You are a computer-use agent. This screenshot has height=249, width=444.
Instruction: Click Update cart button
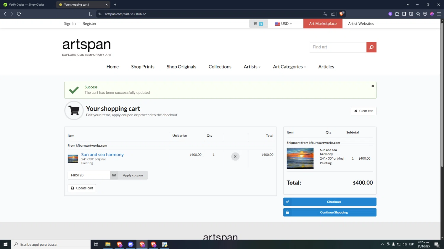[82, 188]
